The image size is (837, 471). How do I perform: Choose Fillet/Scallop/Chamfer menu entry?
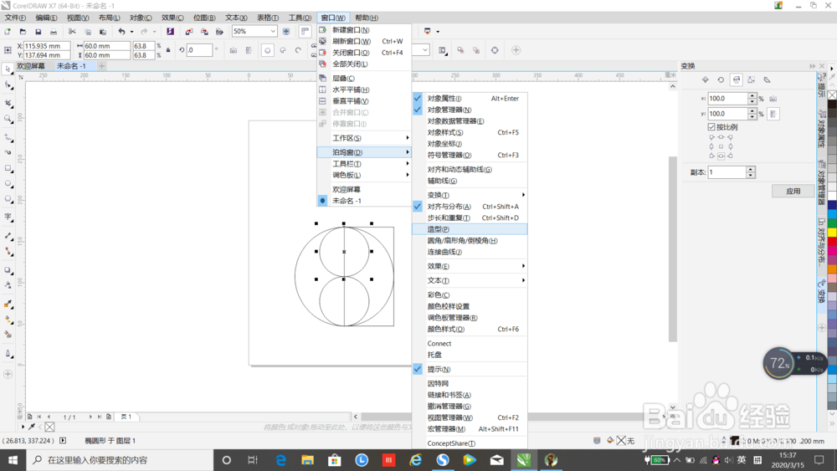pyautogui.click(x=470, y=241)
